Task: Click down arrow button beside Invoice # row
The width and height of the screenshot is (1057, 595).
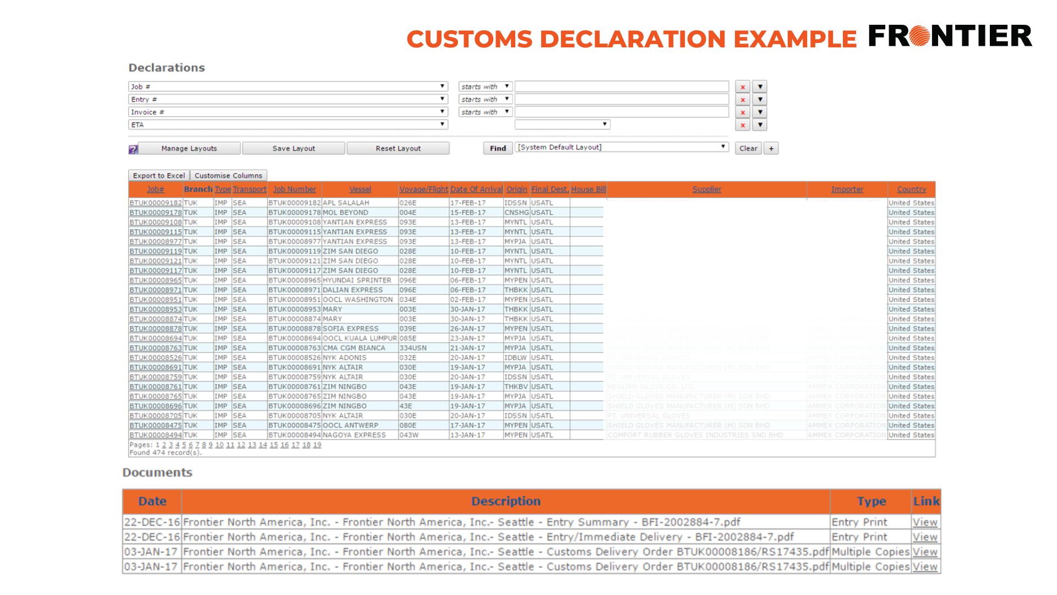Action: click(760, 112)
